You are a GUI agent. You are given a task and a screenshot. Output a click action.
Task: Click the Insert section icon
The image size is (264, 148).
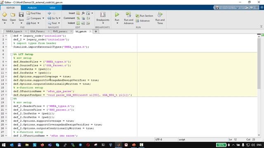[78, 13]
